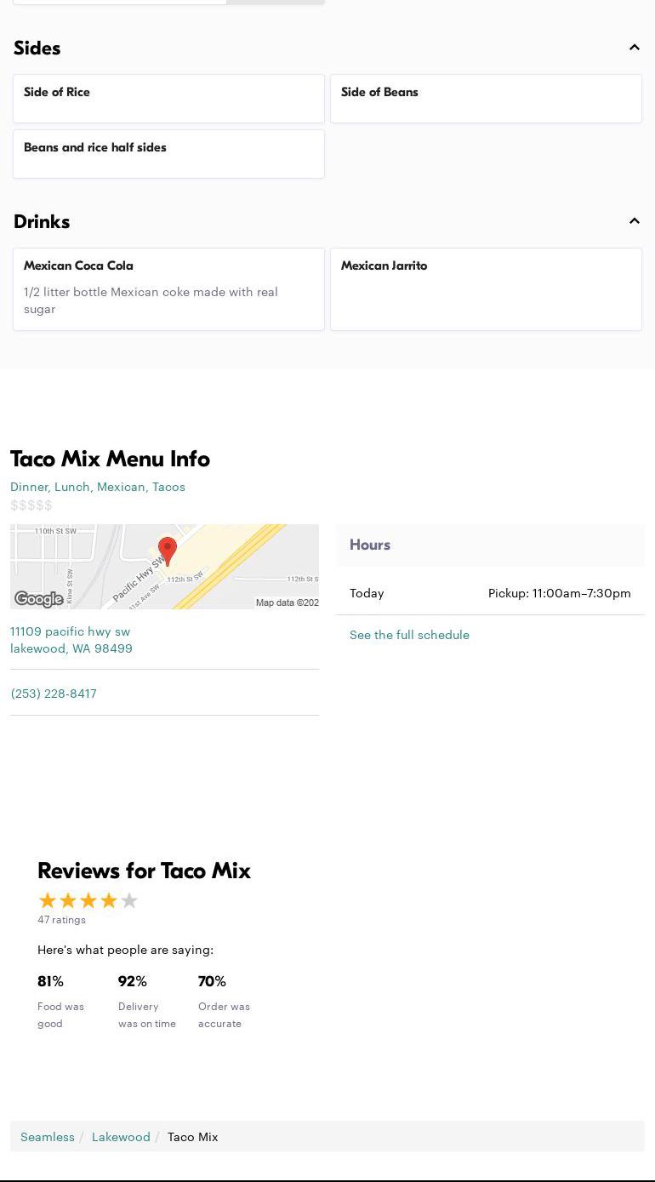
Task: Call the (253) 228-8417 phone link
Action: [x=54, y=694]
